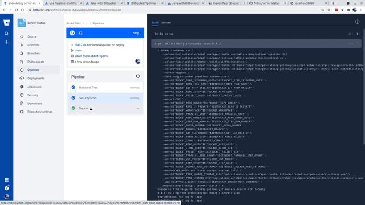Expand the Build setup section
The height and width of the screenshot is (205, 365).
click(x=358, y=34)
